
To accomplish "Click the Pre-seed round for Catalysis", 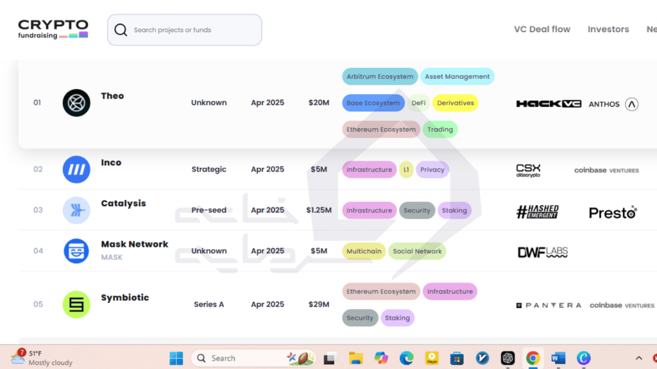I will click(x=209, y=210).
